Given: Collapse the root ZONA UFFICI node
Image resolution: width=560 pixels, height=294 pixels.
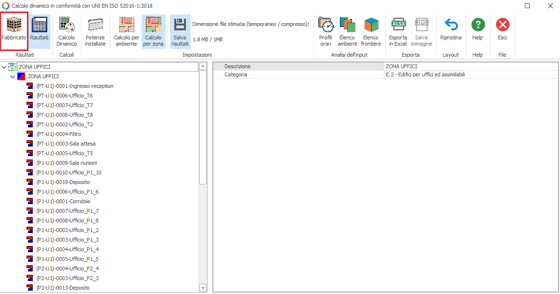Looking at the screenshot, I should pyautogui.click(x=4, y=67).
